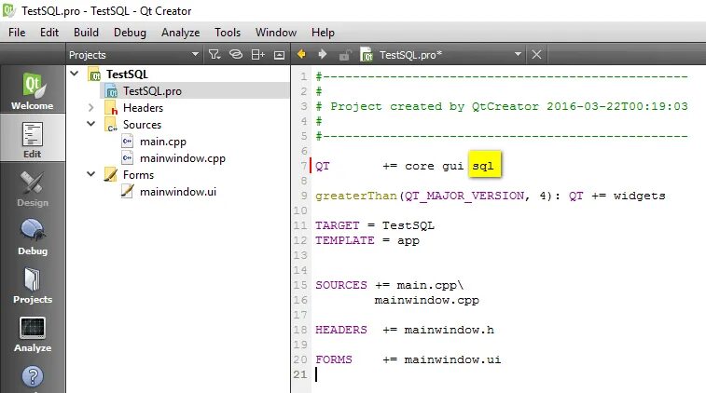Click 'mainwindow.h' in the editor
Screen dimensions: 706x393
[449, 330]
